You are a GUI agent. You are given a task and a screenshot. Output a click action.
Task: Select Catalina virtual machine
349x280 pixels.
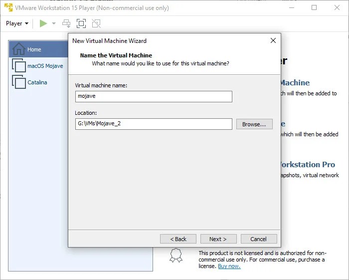coord(37,82)
